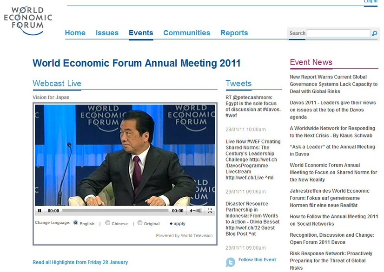Adjust the video volume level bars
Viewport: 384px width, 272px height.
(198, 211)
